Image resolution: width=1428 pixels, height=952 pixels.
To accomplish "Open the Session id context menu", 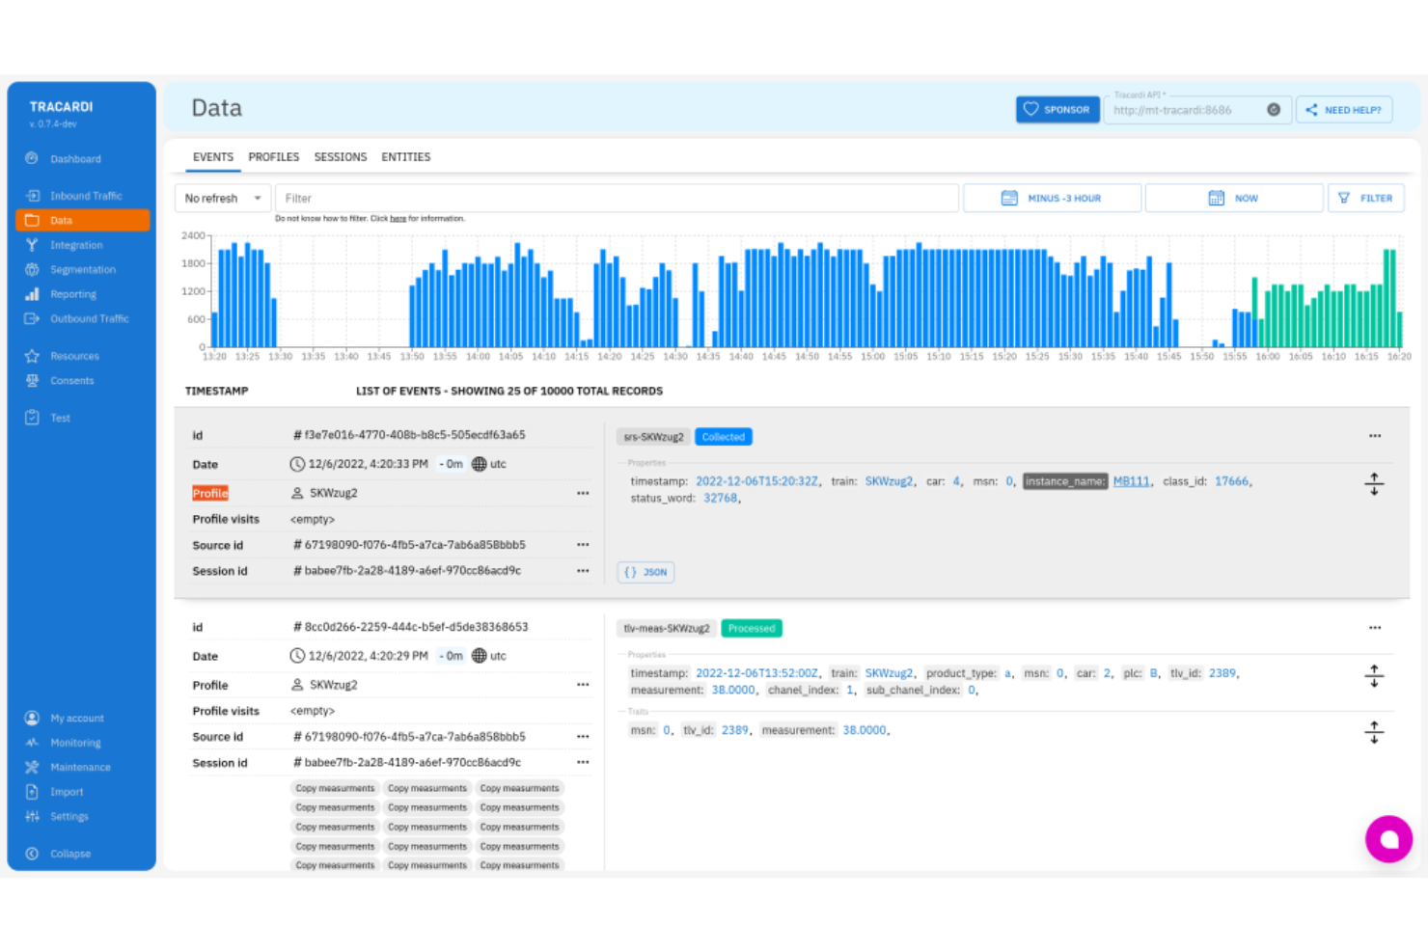I will pos(583,570).
